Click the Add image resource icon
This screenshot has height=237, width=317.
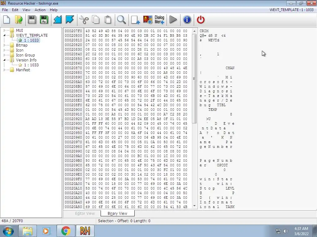pos(148,20)
